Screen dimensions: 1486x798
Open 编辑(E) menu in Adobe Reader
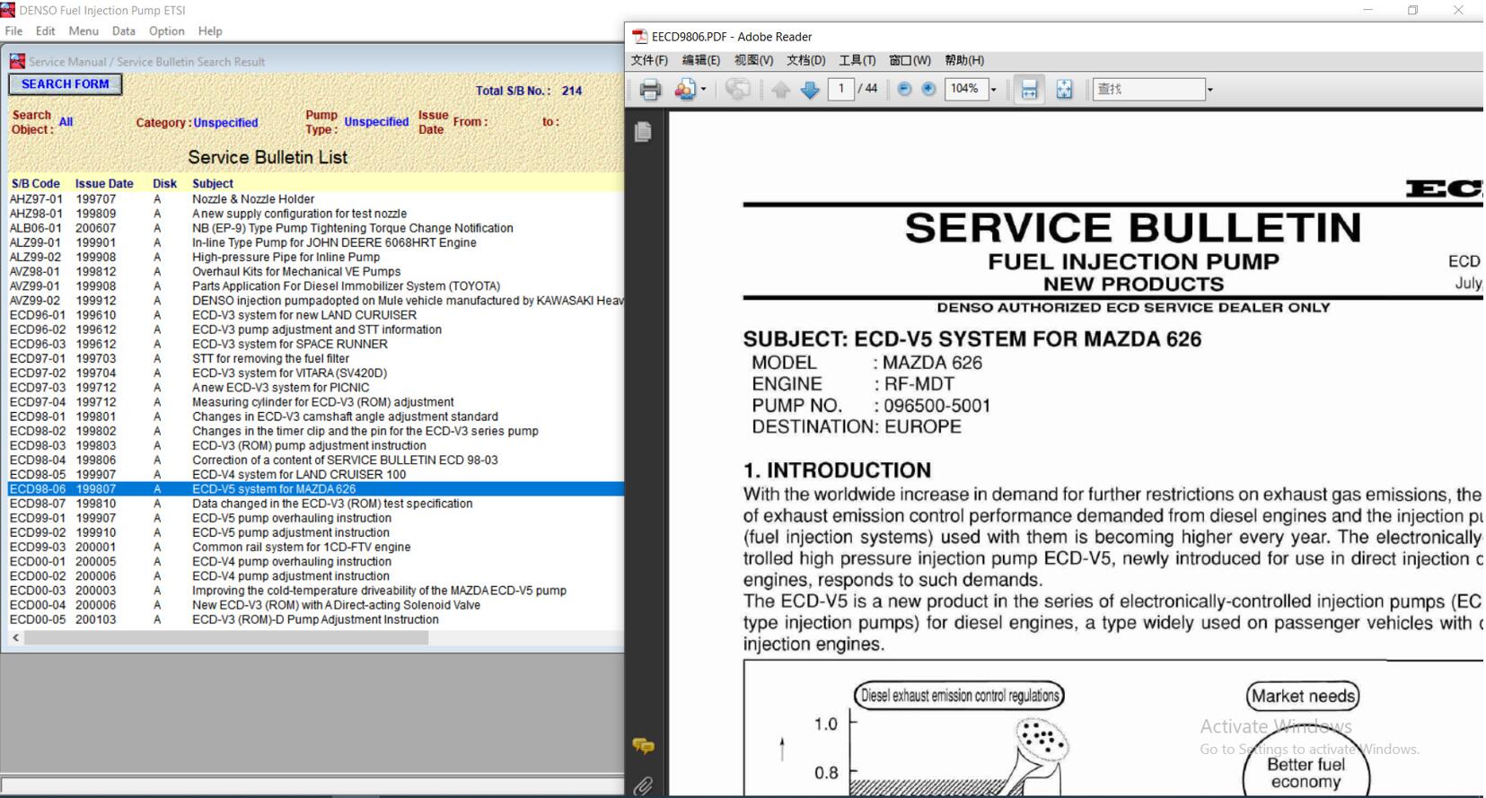700,60
